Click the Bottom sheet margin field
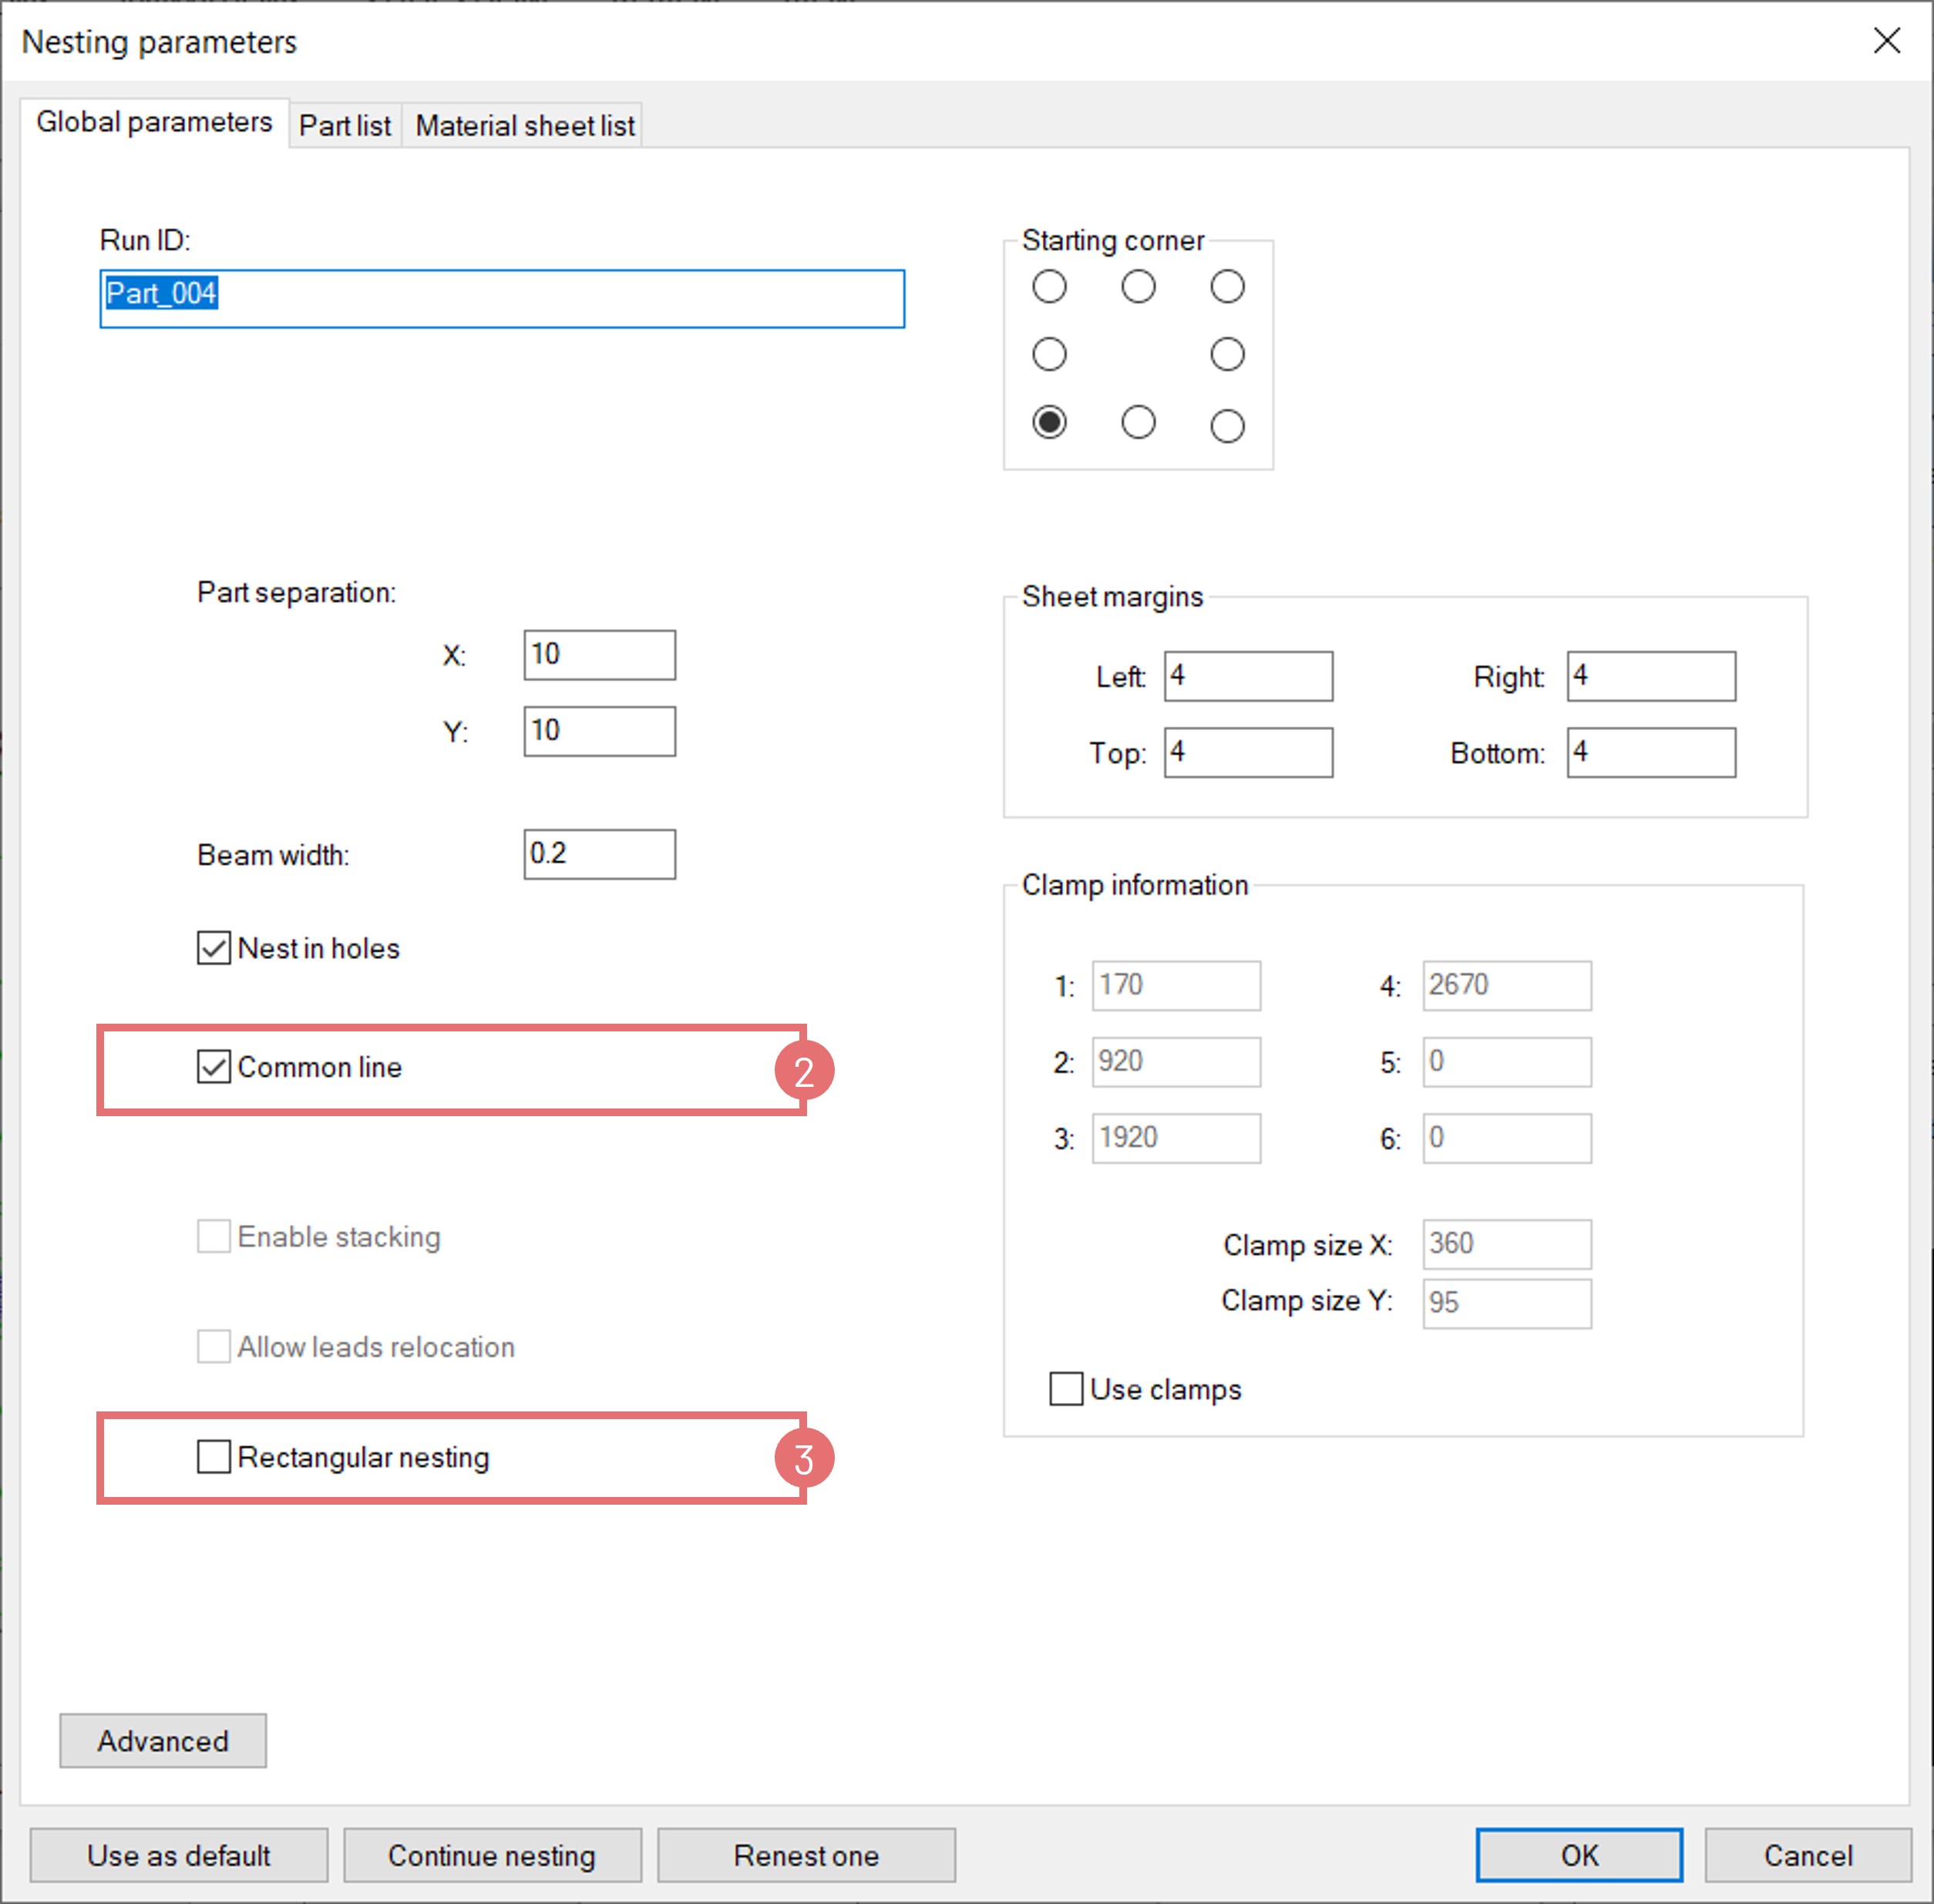1934x1904 pixels. [1651, 753]
